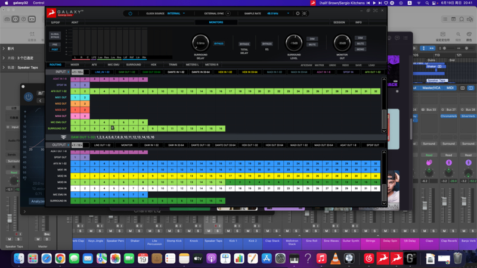Viewport: 477px width, 268px height.
Task: Open the S/PDIF tab
Action: tap(55, 23)
